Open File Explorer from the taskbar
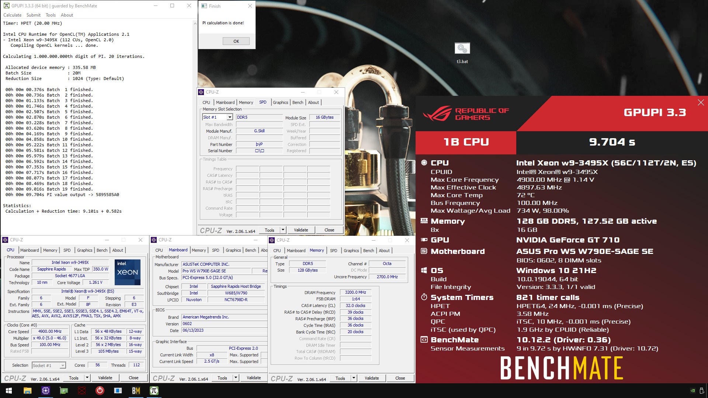 pyautogui.click(x=27, y=391)
